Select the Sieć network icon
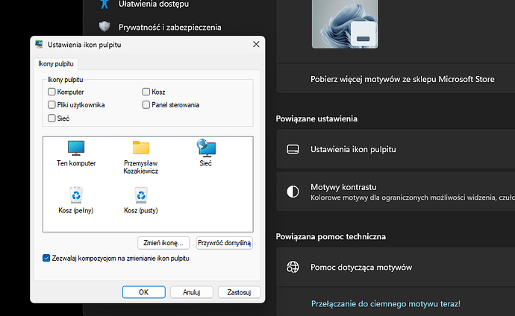515x316 pixels. click(205, 148)
